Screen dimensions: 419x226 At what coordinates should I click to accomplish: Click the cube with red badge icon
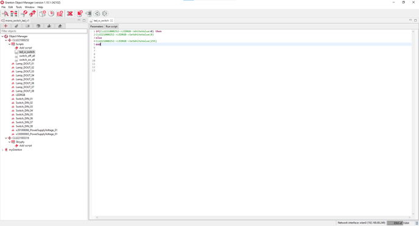42,13
